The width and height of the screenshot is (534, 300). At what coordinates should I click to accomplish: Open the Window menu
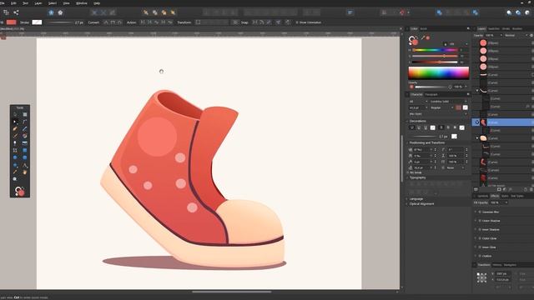click(81, 3)
